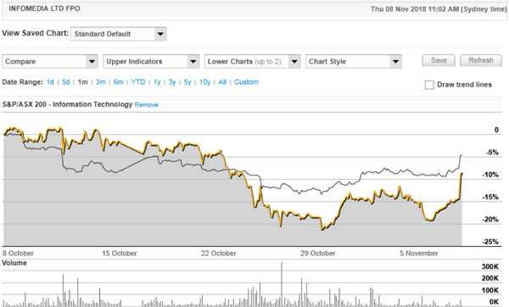Click the -5% axis value

coord(492,152)
